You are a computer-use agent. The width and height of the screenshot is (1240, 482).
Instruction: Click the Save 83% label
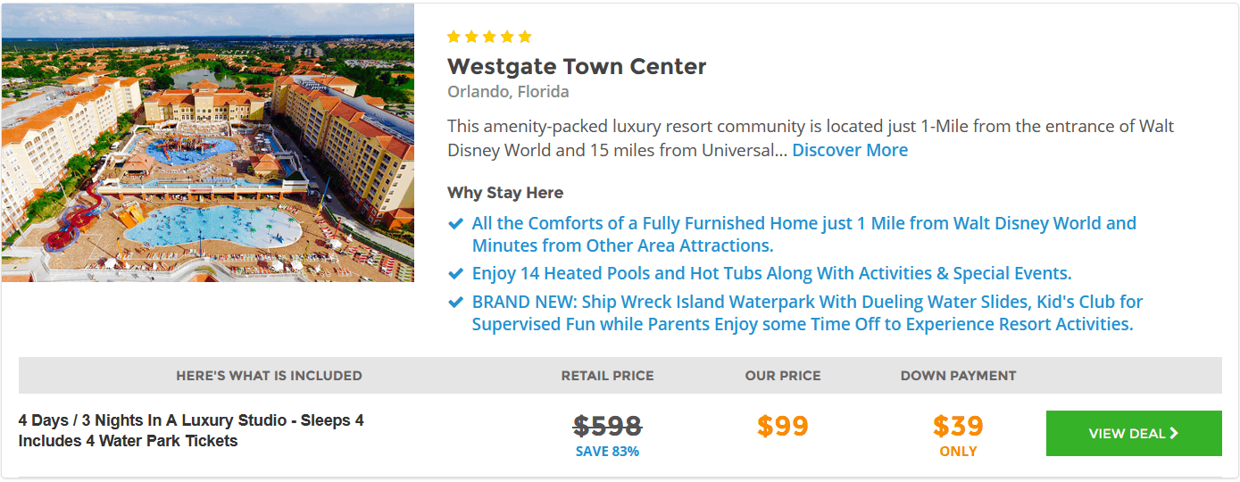(607, 452)
